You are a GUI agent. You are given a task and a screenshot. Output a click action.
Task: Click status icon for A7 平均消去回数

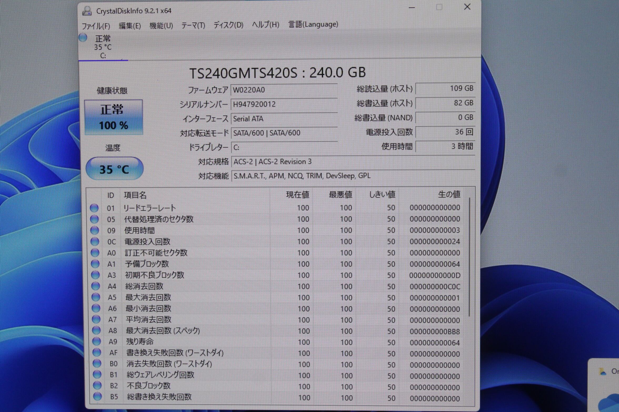pyautogui.click(x=96, y=320)
